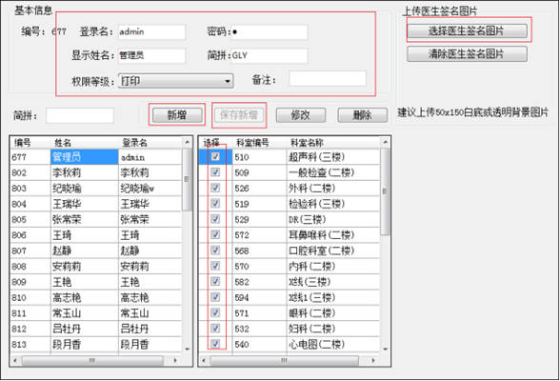Toggle checkbox for 口腔科室(二楼) row 568
The width and height of the screenshot is (560, 381).
click(x=215, y=251)
